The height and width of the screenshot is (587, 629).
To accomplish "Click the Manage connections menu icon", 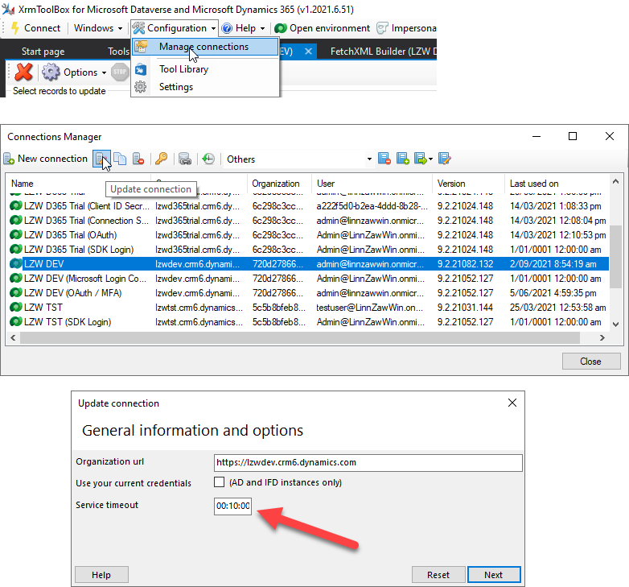I will point(141,47).
